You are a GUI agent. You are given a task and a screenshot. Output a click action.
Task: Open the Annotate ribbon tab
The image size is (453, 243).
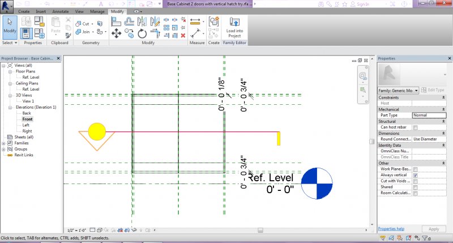tap(61, 11)
